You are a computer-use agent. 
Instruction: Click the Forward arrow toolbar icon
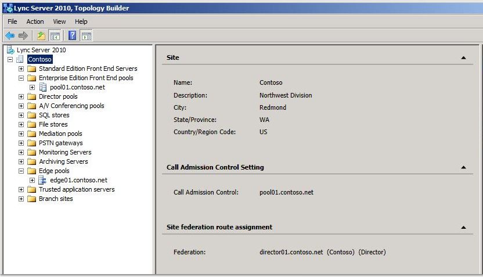[x=23, y=36]
